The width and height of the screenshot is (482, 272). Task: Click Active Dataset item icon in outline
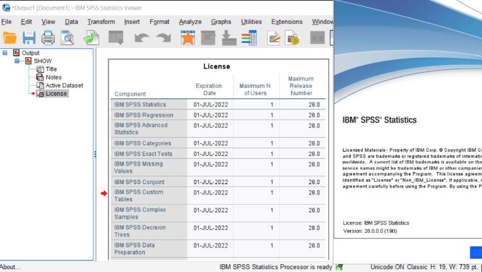(40, 85)
